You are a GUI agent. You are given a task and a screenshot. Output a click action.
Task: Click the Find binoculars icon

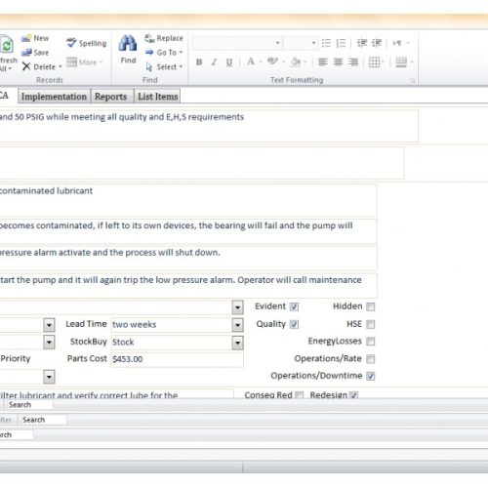pos(128,43)
